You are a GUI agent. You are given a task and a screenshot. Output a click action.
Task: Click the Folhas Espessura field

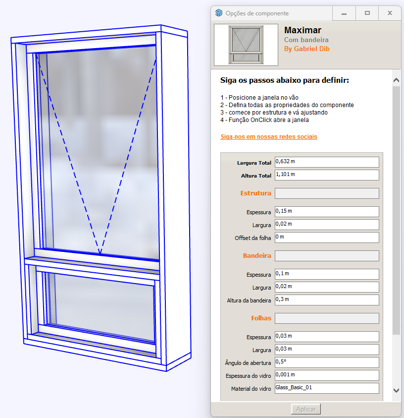pos(326,337)
